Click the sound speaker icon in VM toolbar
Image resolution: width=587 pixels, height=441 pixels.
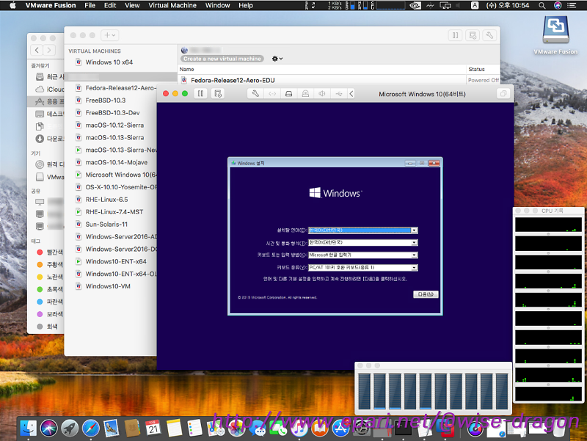(x=322, y=94)
